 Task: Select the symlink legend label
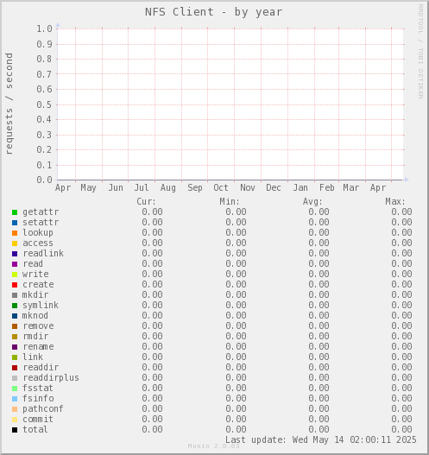coord(41,306)
